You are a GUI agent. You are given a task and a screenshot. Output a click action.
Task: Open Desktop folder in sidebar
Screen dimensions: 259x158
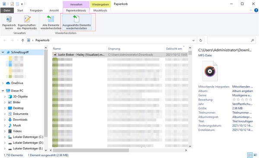pos(18,108)
